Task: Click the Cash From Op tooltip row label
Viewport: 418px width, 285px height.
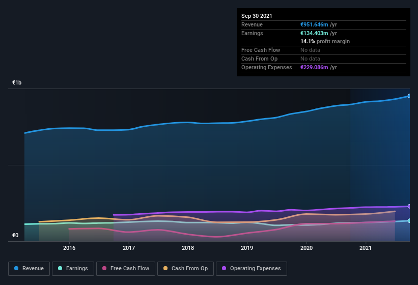Action: 259,59
